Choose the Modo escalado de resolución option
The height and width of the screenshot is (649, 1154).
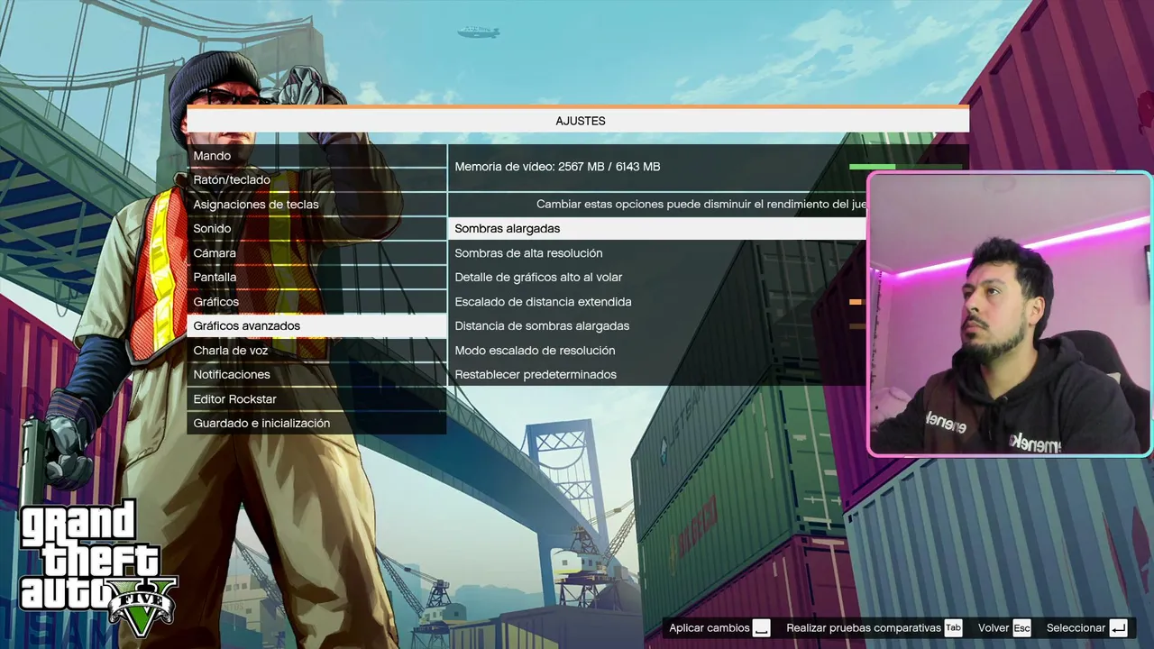(x=657, y=351)
